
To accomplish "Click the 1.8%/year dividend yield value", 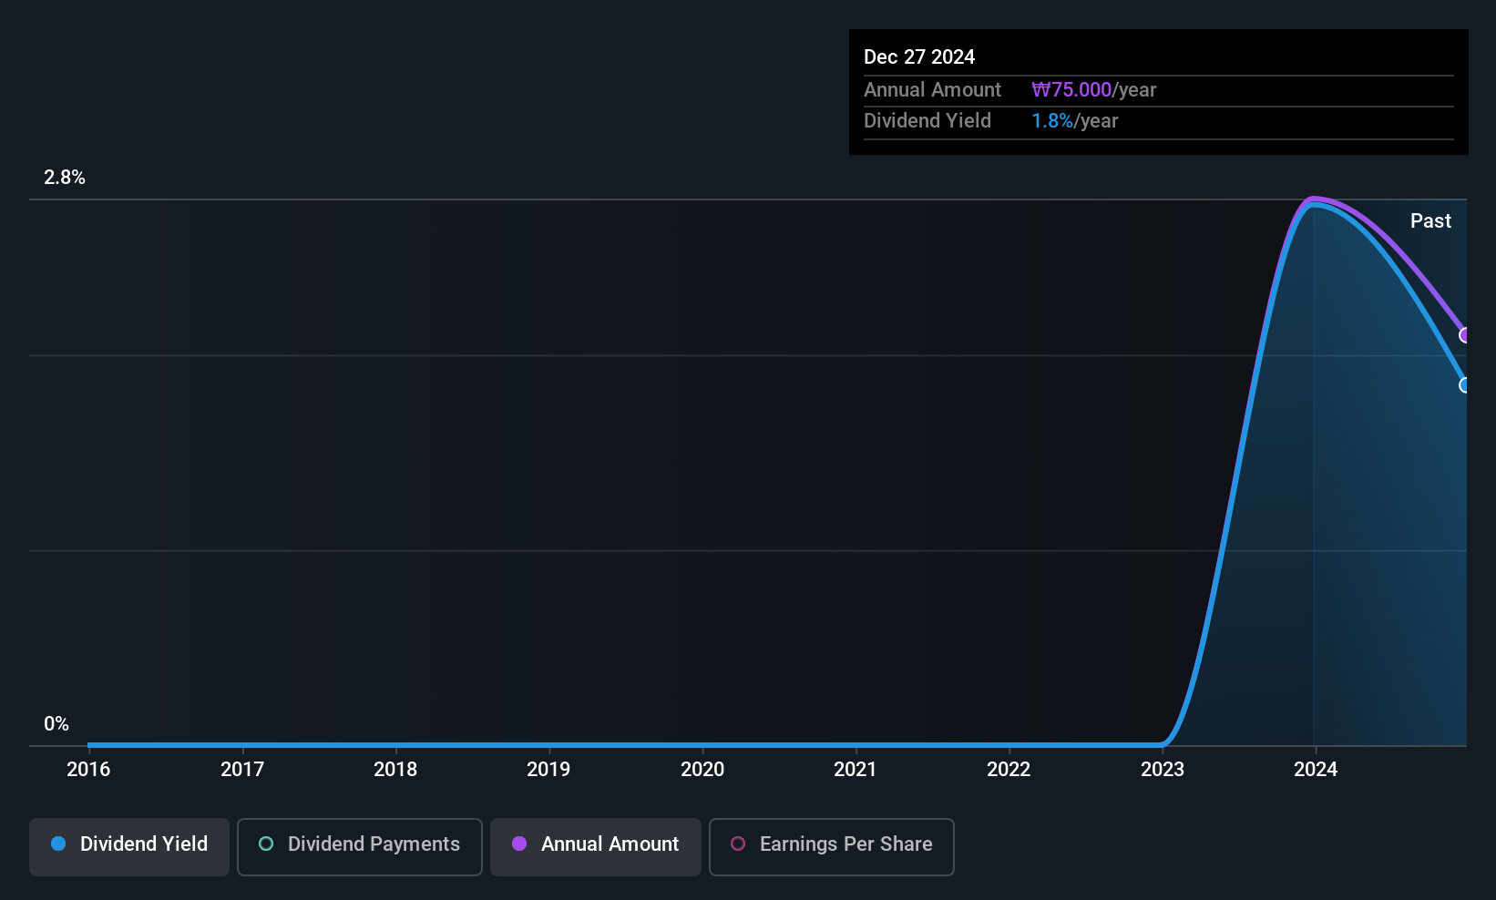I will (x=1074, y=120).
